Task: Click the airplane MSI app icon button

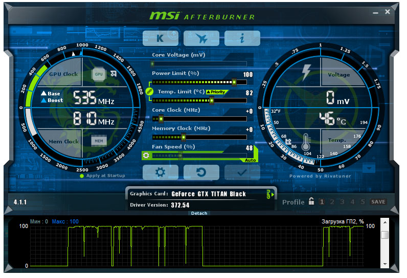Action: tap(201, 38)
